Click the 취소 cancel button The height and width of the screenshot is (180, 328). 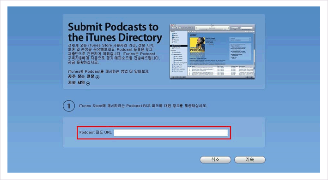215,160
